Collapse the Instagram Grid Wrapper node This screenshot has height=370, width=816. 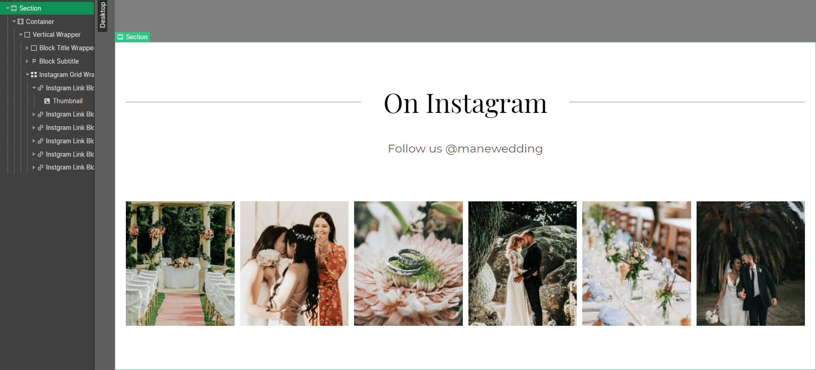pos(27,75)
